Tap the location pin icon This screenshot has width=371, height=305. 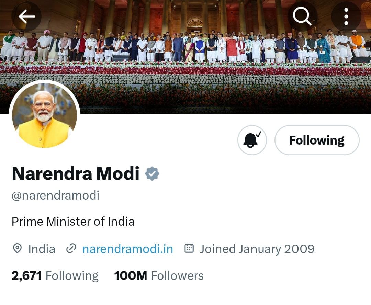pyautogui.click(x=17, y=249)
